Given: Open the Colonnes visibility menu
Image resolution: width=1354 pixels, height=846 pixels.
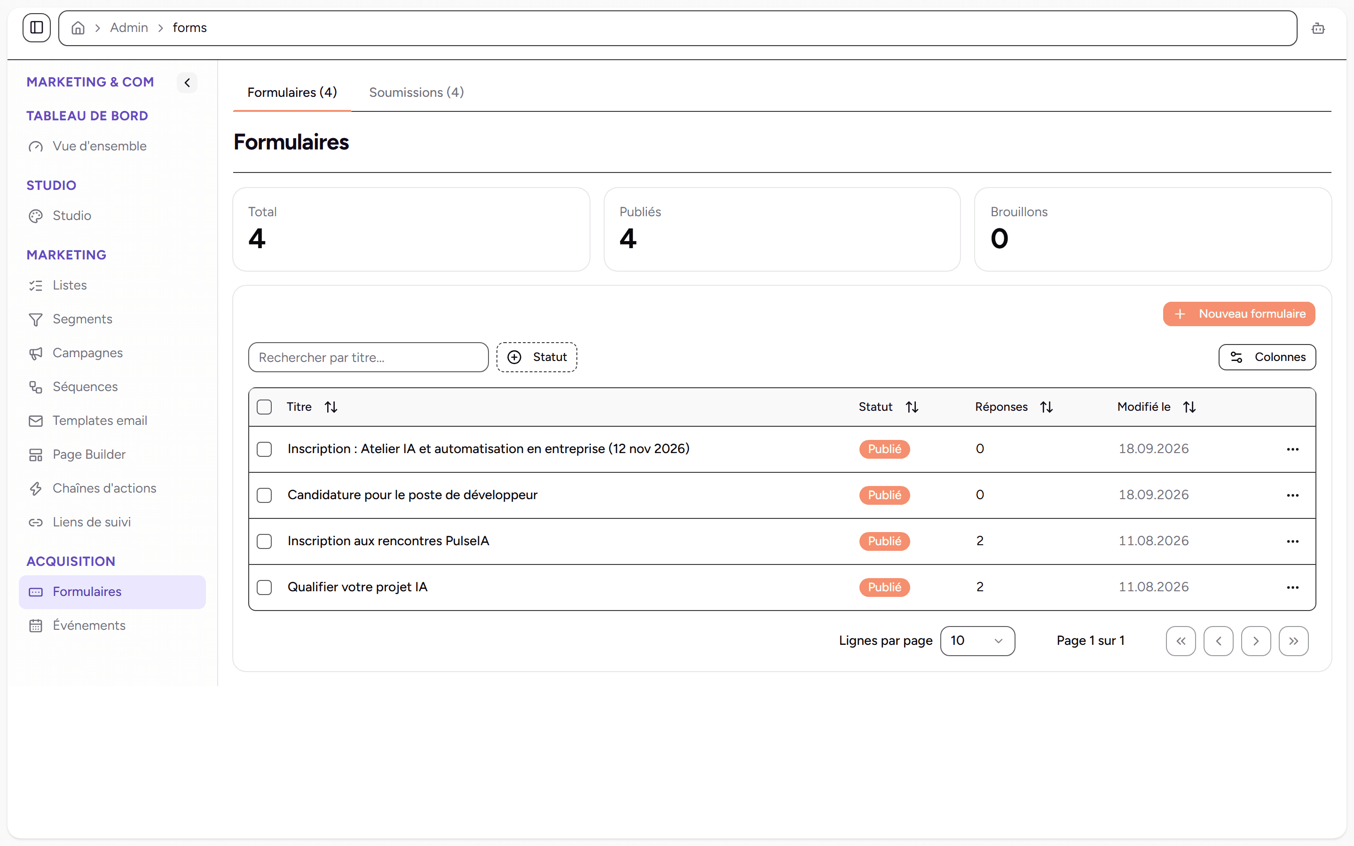Looking at the screenshot, I should (x=1267, y=357).
